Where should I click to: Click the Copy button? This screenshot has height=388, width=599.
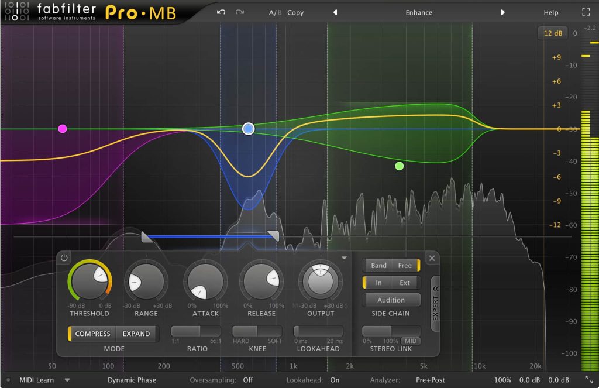point(295,12)
